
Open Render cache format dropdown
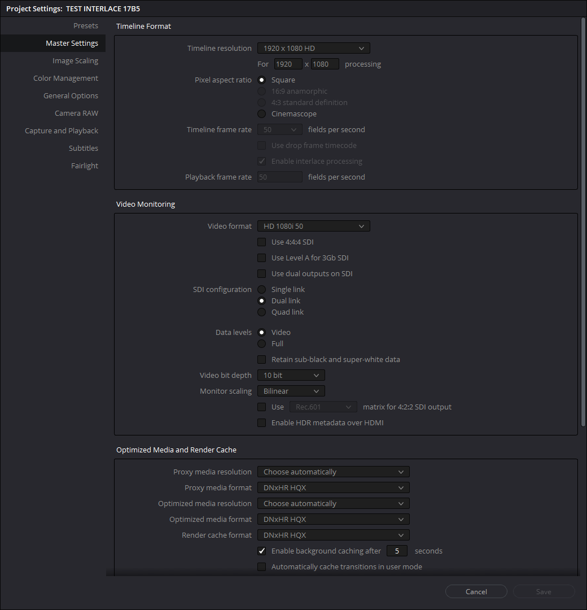[334, 535]
